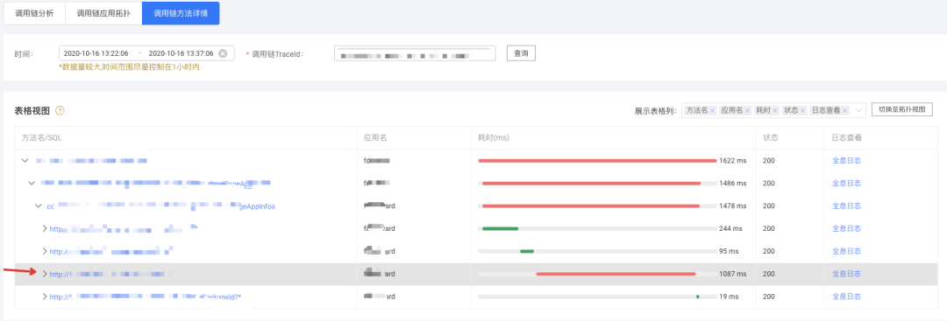Collapse the 1622 ms root row
The image size is (947, 321).
(25, 161)
